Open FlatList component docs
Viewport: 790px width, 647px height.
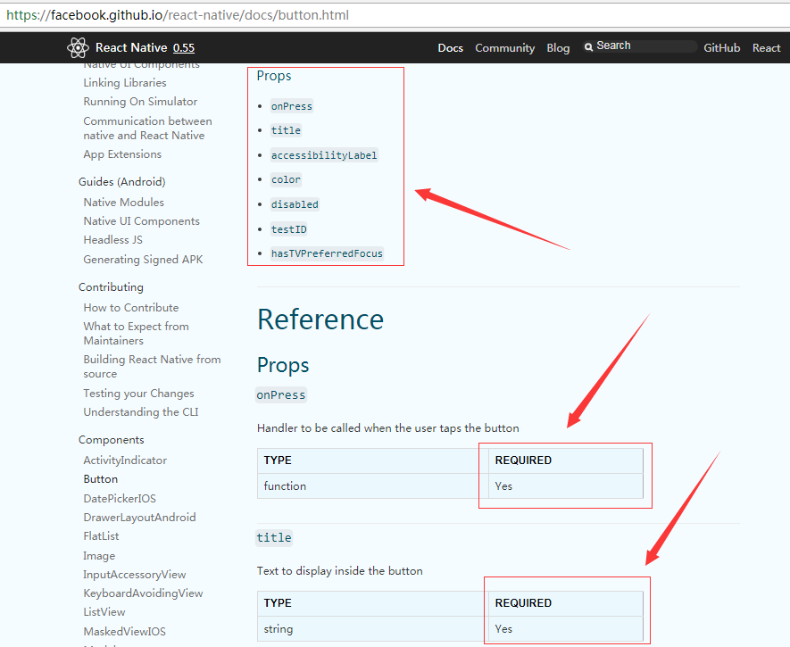[x=101, y=536]
